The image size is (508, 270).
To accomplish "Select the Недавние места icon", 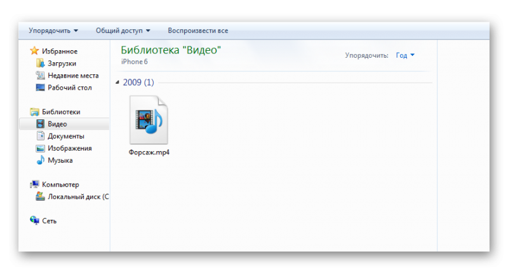I will 41,76.
